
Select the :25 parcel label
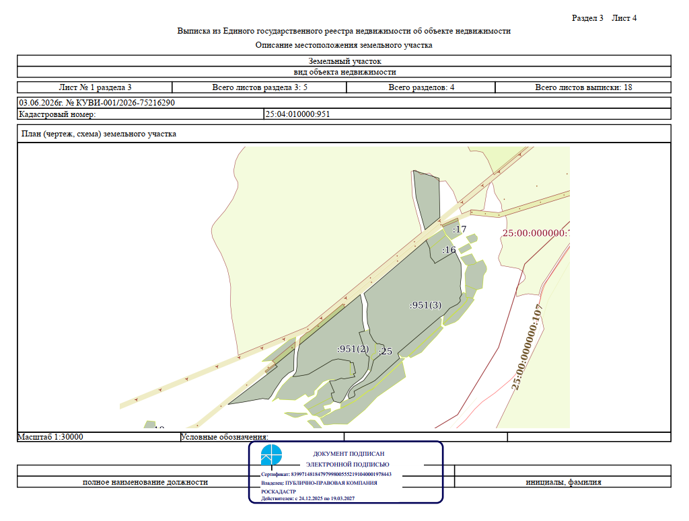pos(385,351)
